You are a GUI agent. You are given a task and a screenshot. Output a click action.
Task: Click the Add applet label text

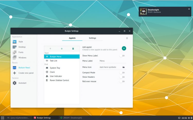coord(87,47)
